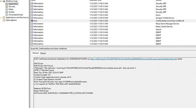The image size is (196, 108).
Task: Click the HTTP_E_STATUS_NOT_FOUND error line
Action: (x=64, y=93)
